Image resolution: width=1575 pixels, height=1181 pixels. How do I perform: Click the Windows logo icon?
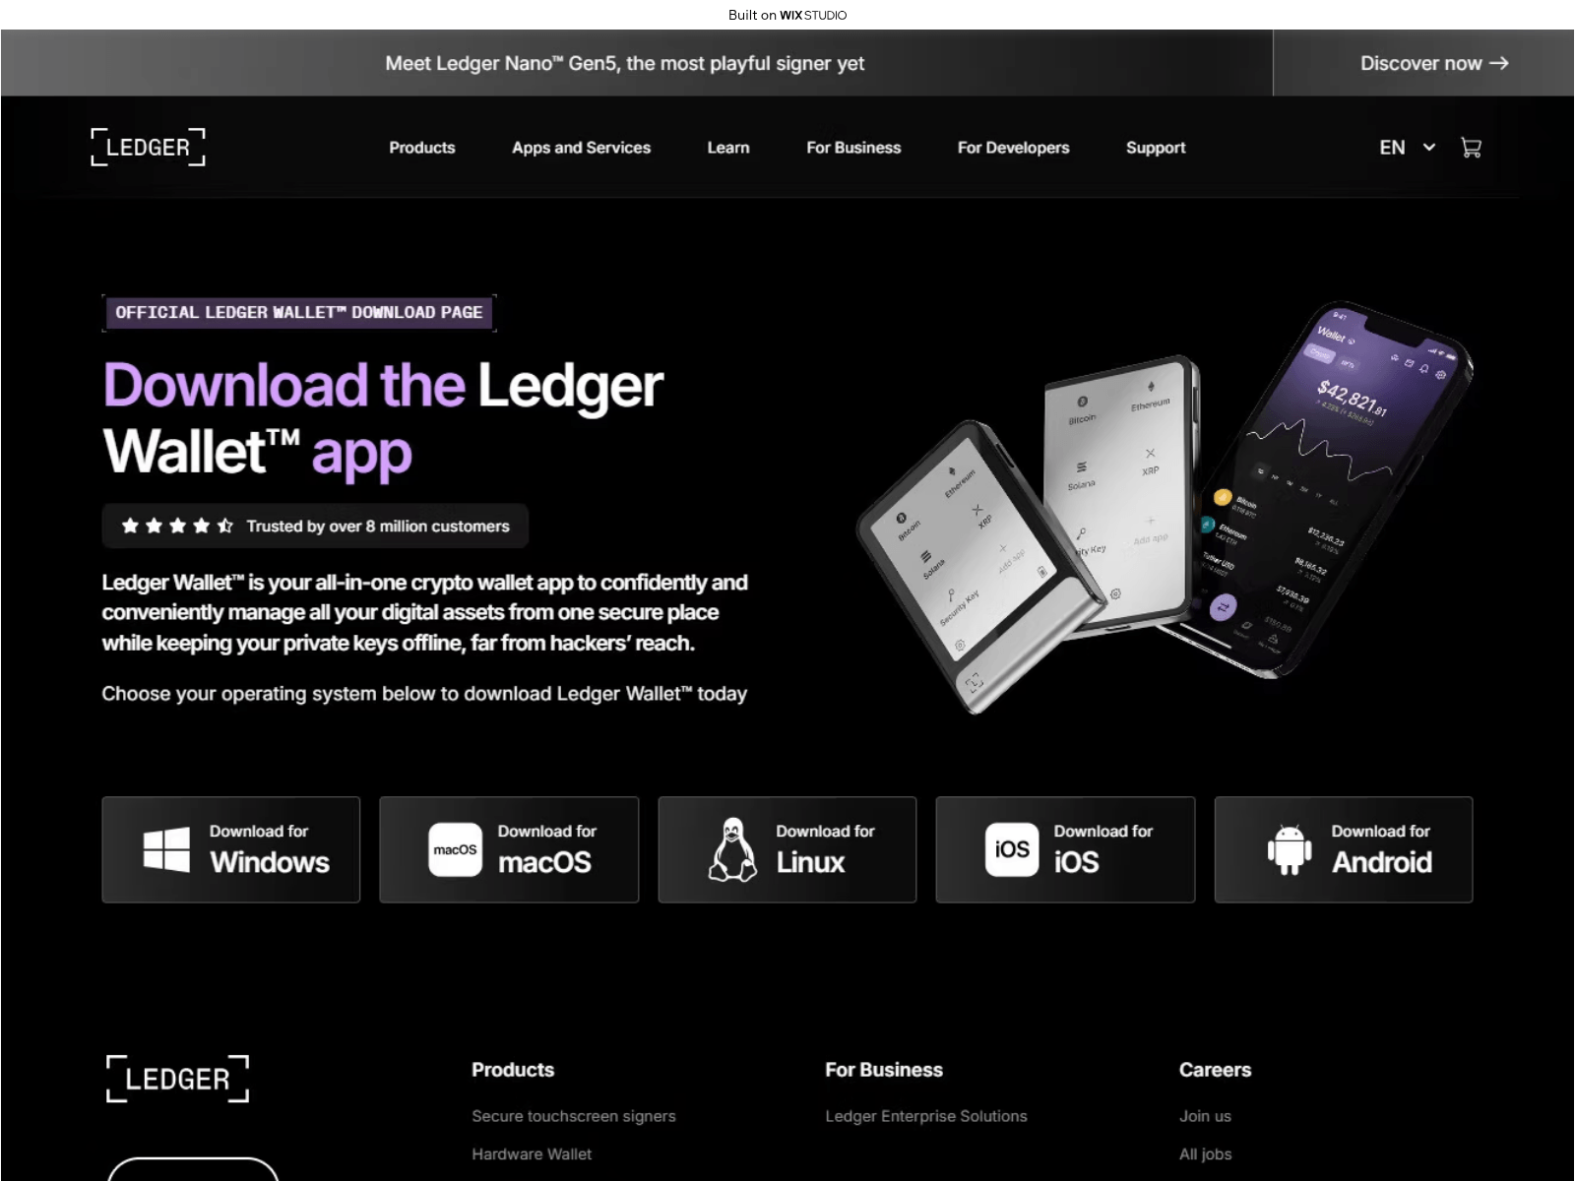point(166,849)
